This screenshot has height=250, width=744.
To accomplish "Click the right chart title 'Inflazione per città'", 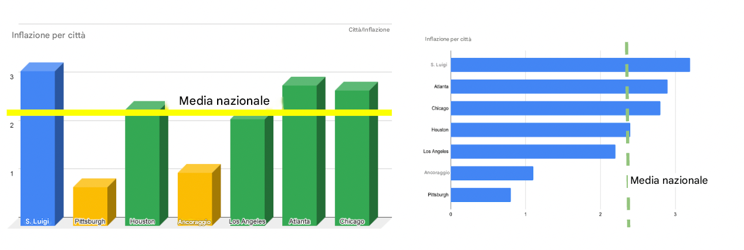I will [x=448, y=39].
